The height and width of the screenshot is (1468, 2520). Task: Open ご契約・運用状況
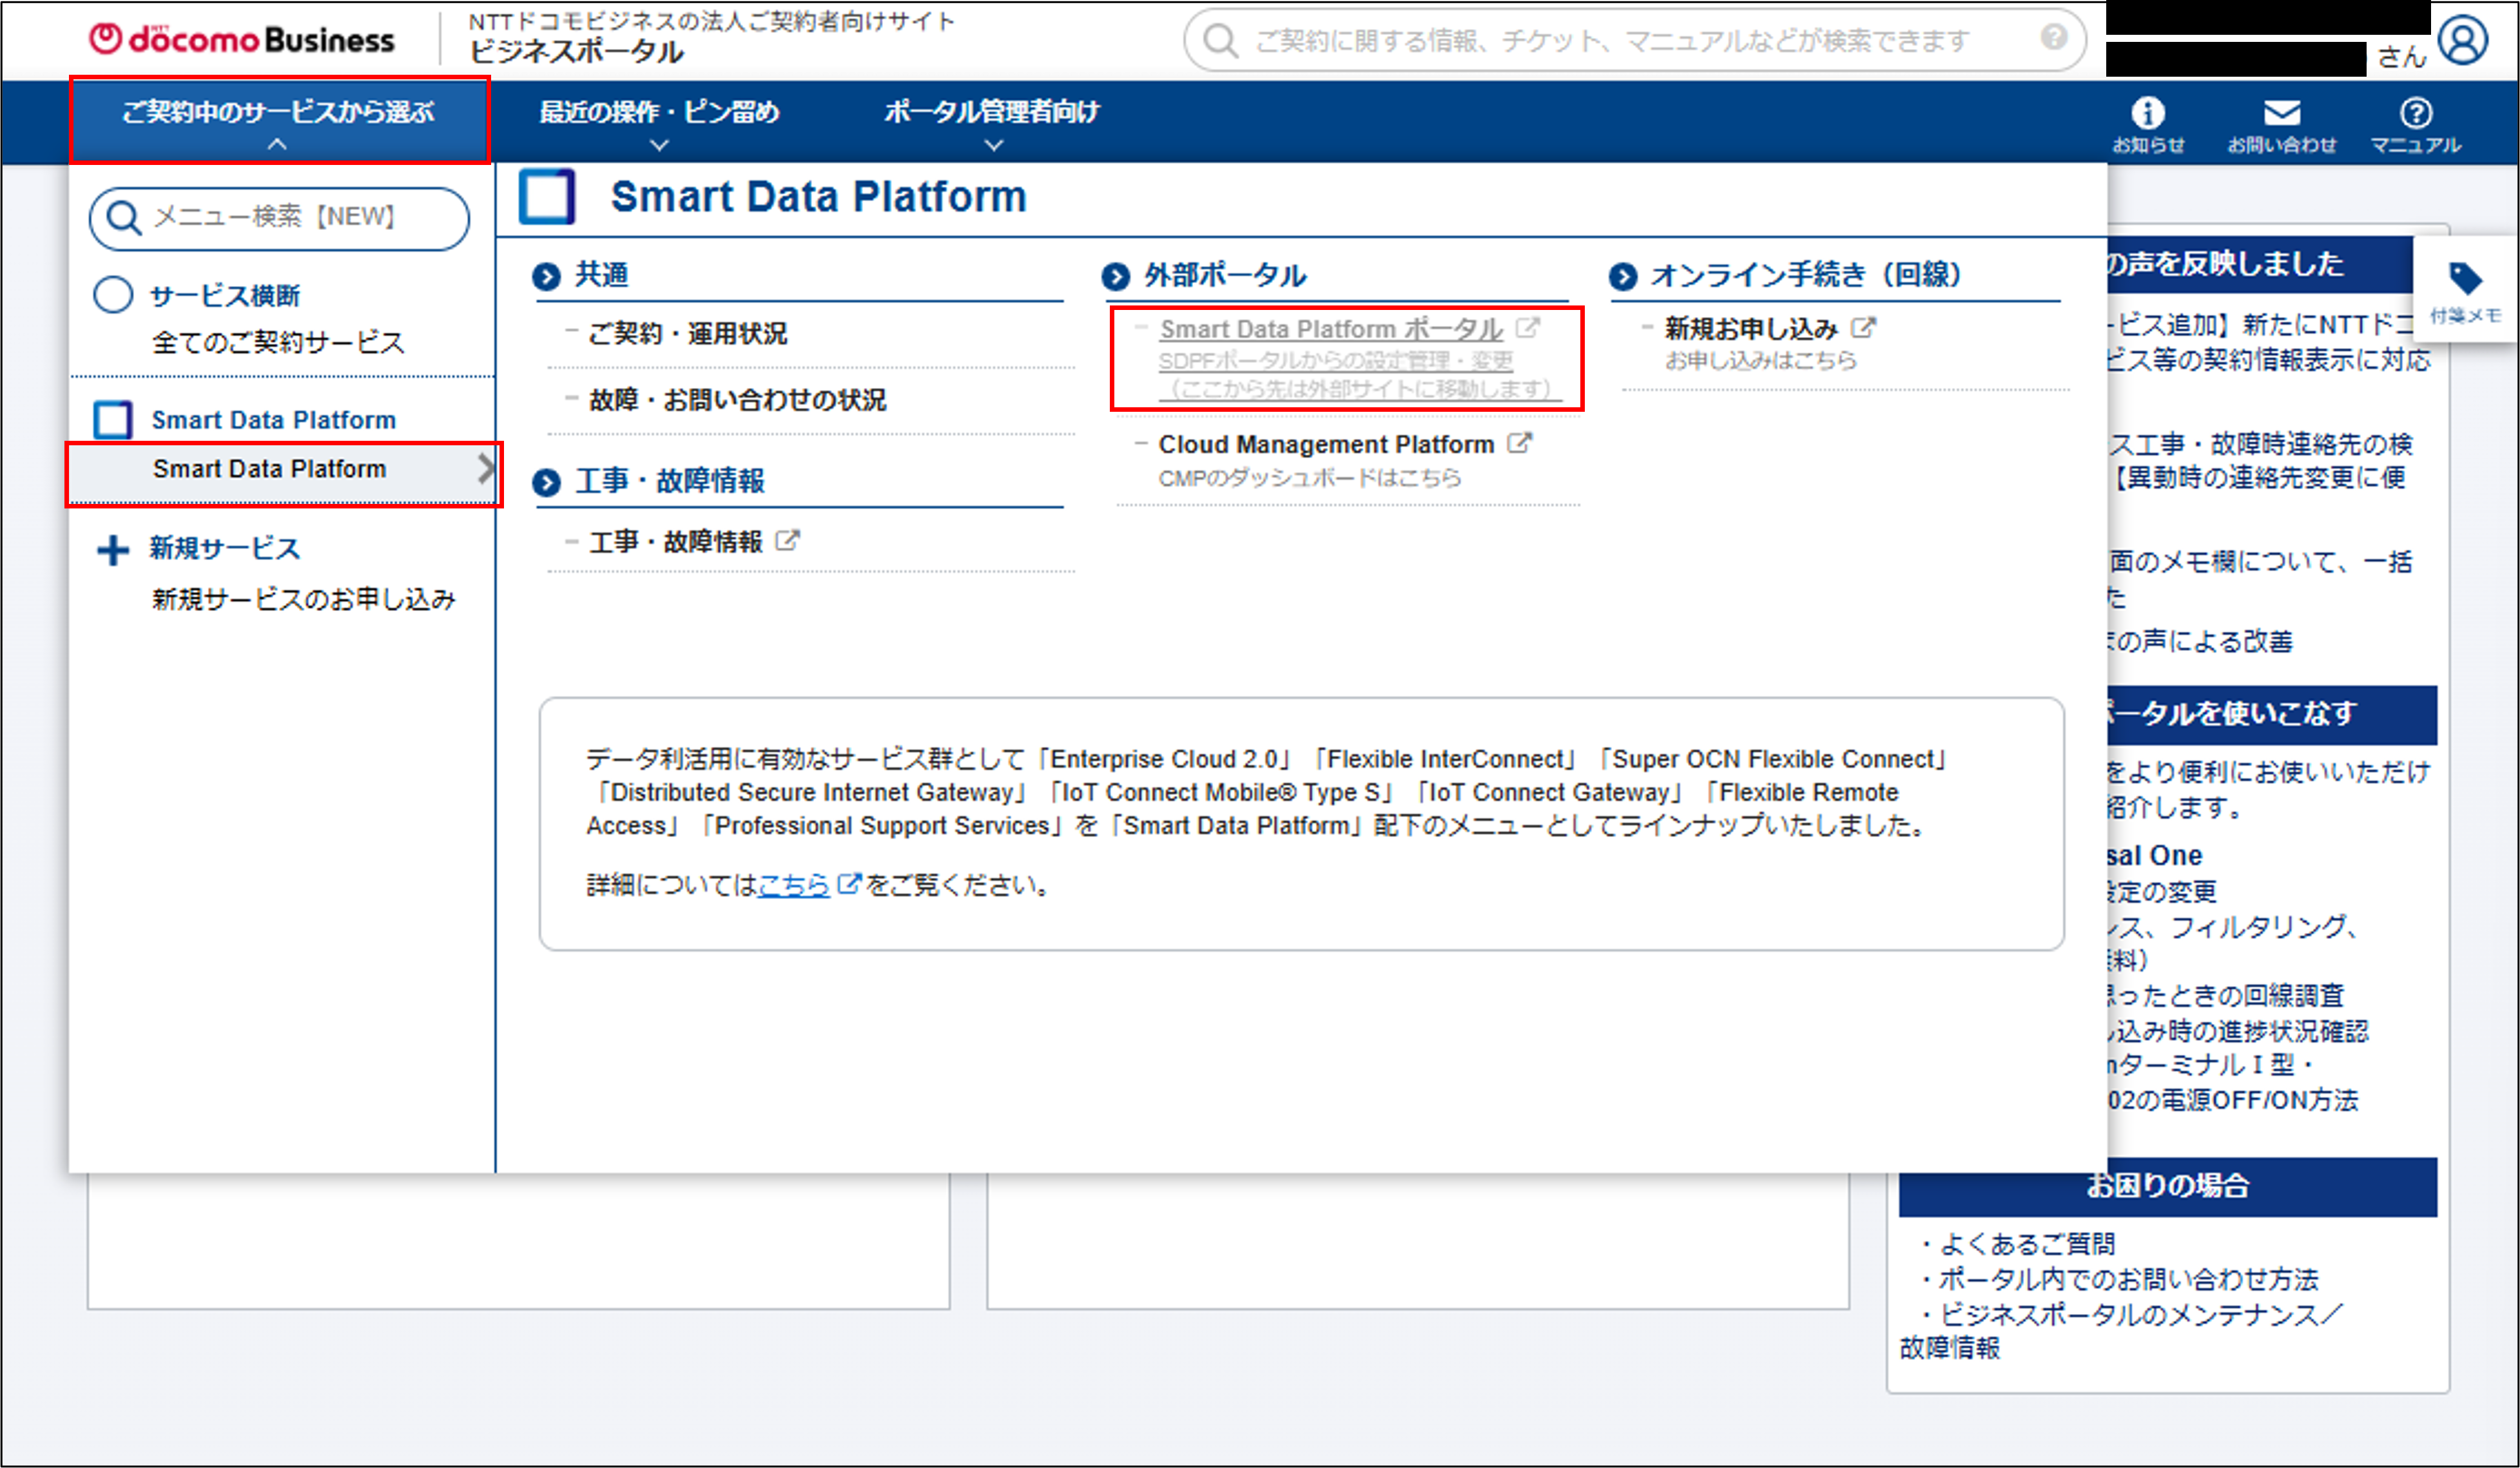point(687,333)
